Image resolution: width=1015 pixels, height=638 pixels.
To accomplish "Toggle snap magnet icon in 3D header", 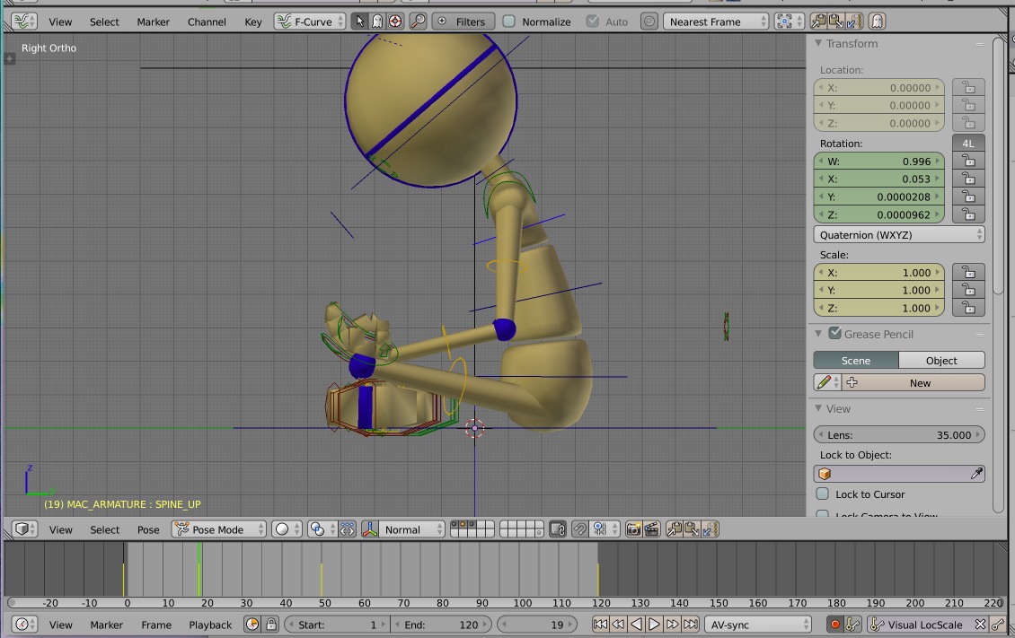I will [580, 529].
